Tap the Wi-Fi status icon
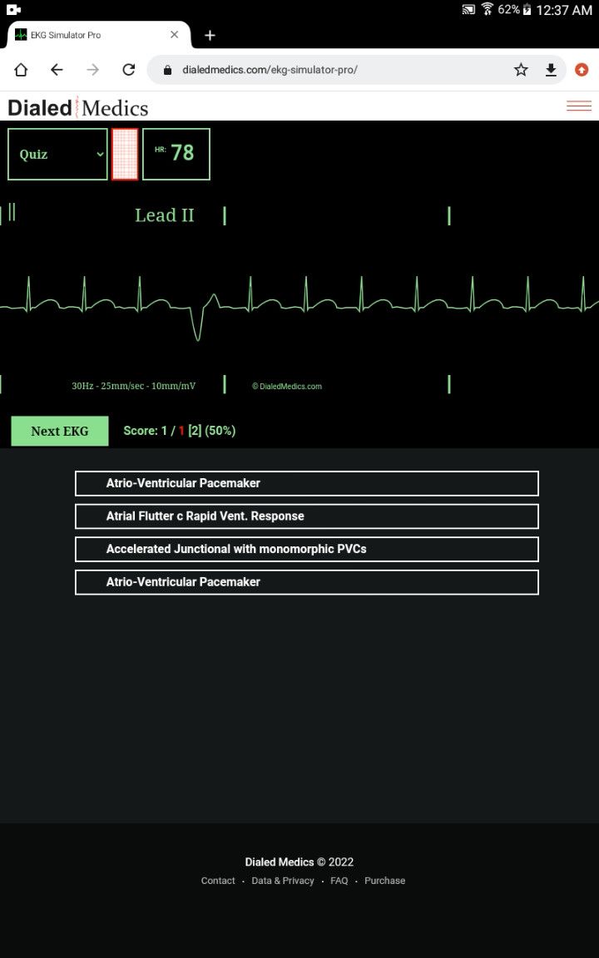Viewport: 599px width, 958px height. click(x=488, y=9)
